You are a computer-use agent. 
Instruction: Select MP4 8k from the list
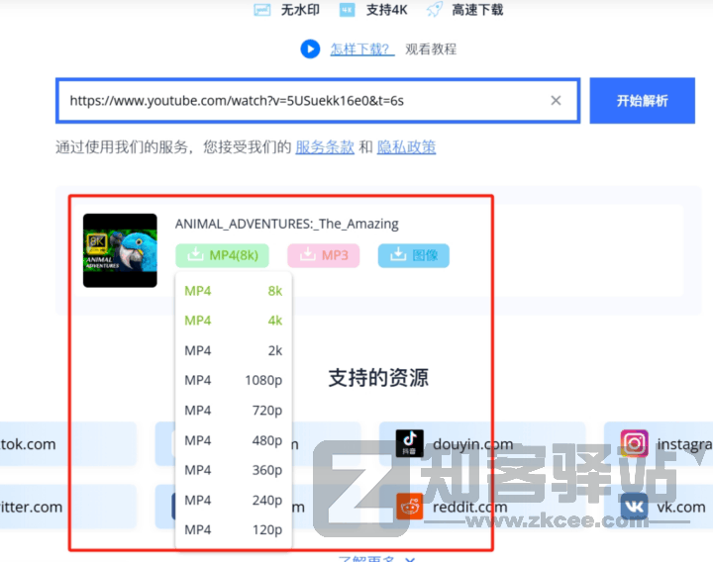pos(234,291)
